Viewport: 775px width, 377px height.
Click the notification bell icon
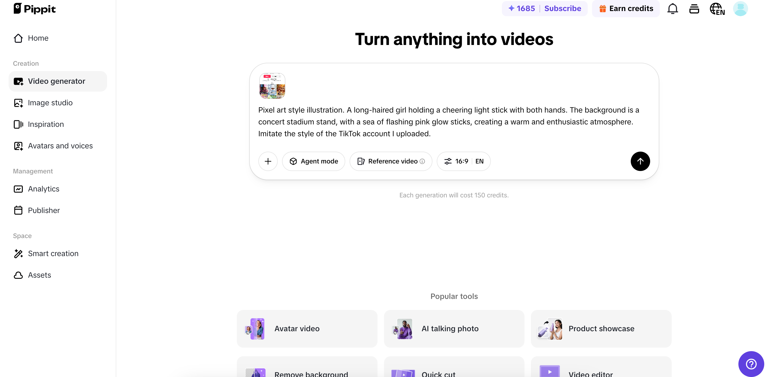pyautogui.click(x=672, y=9)
